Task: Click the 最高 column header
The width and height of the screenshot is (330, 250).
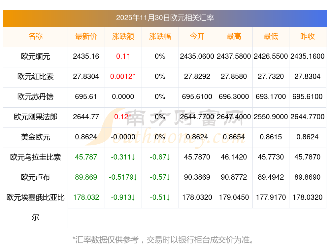Action: pyautogui.click(x=234, y=36)
